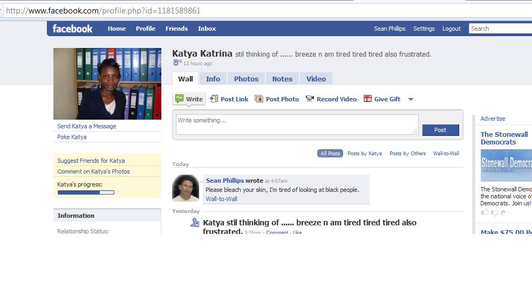Filter wall to Posts by Katya
The height and width of the screenshot is (283, 532).
tap(364, 154)
